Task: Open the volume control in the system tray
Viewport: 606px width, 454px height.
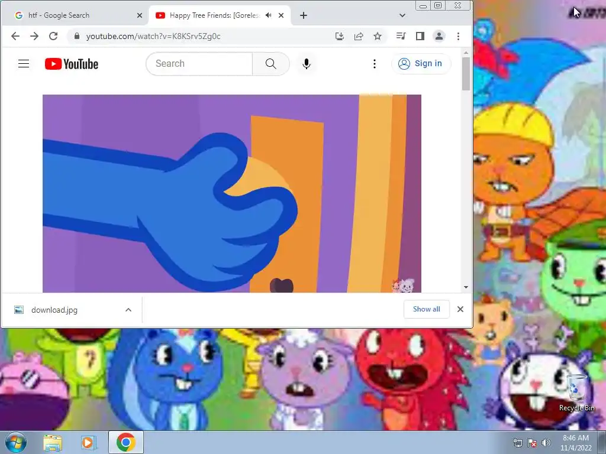Action: click(546, 443)
